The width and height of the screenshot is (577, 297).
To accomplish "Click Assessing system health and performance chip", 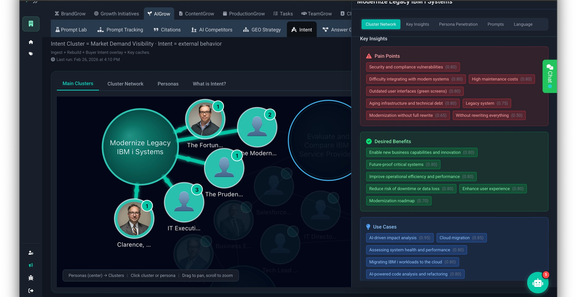I will [x=417, y=250].
